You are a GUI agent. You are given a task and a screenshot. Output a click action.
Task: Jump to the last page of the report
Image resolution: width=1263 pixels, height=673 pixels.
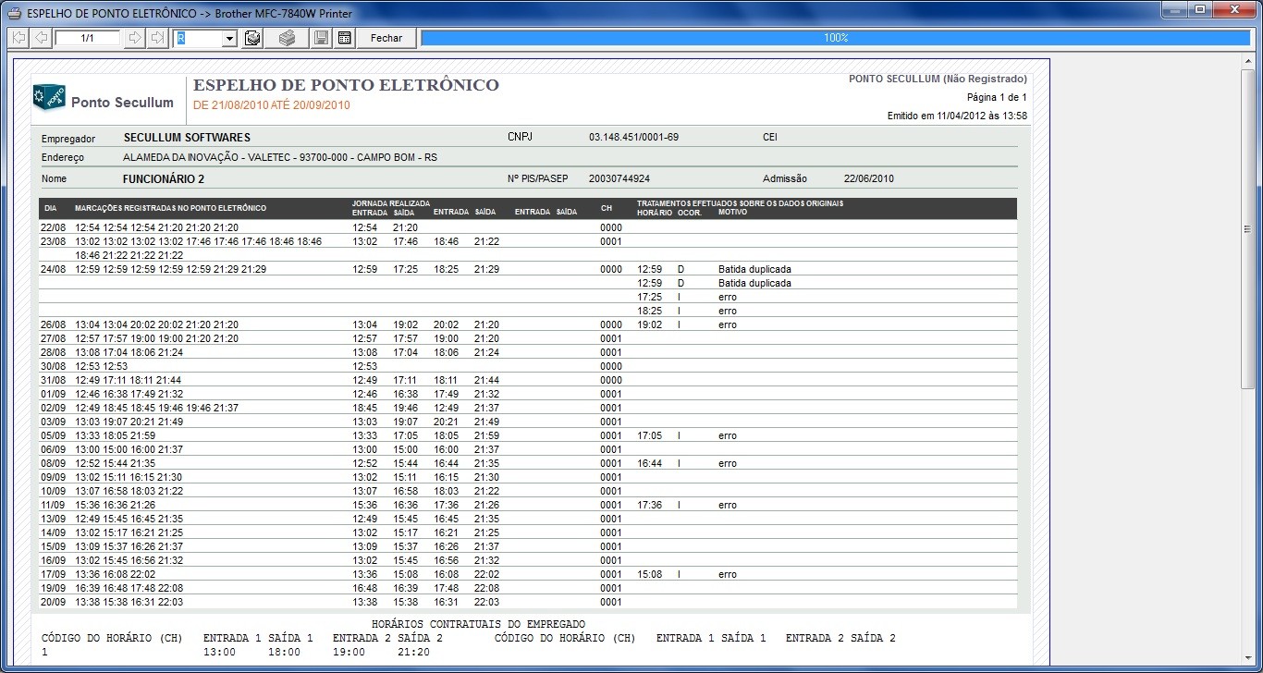click(157, 38)
